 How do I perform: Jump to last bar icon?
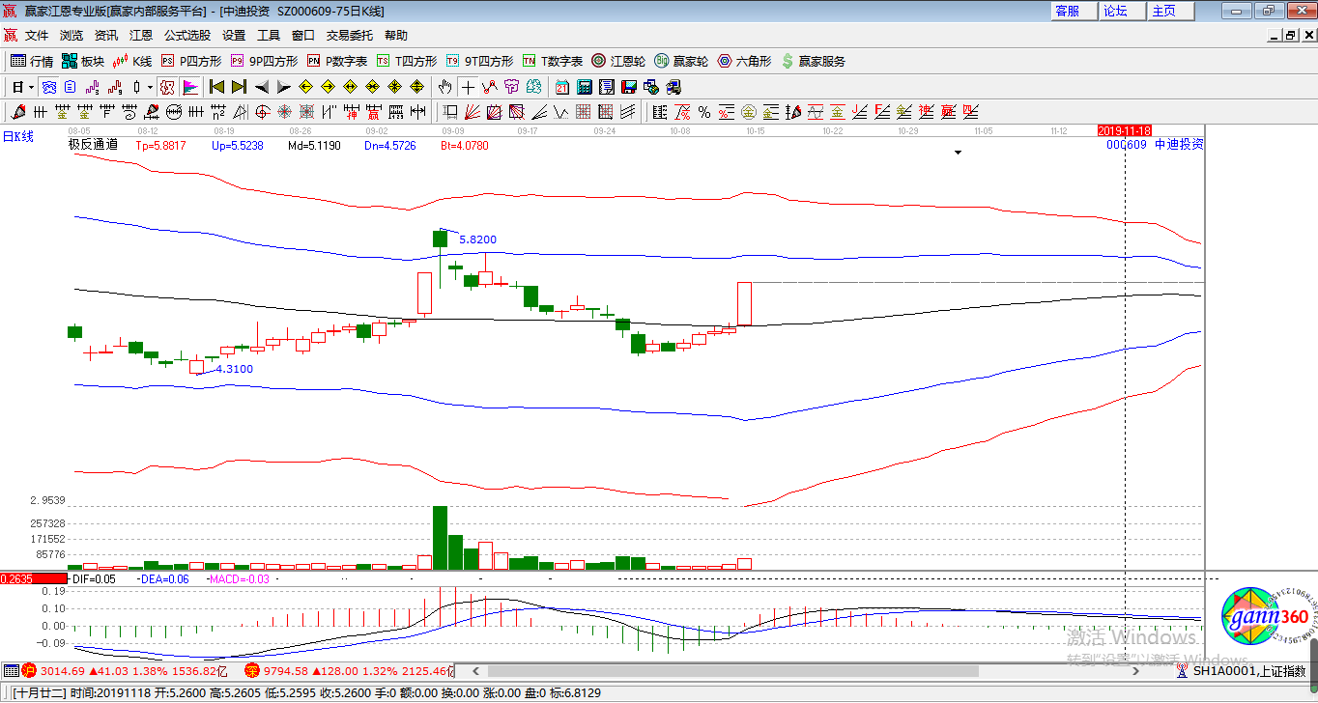click(x=239, y=87)
